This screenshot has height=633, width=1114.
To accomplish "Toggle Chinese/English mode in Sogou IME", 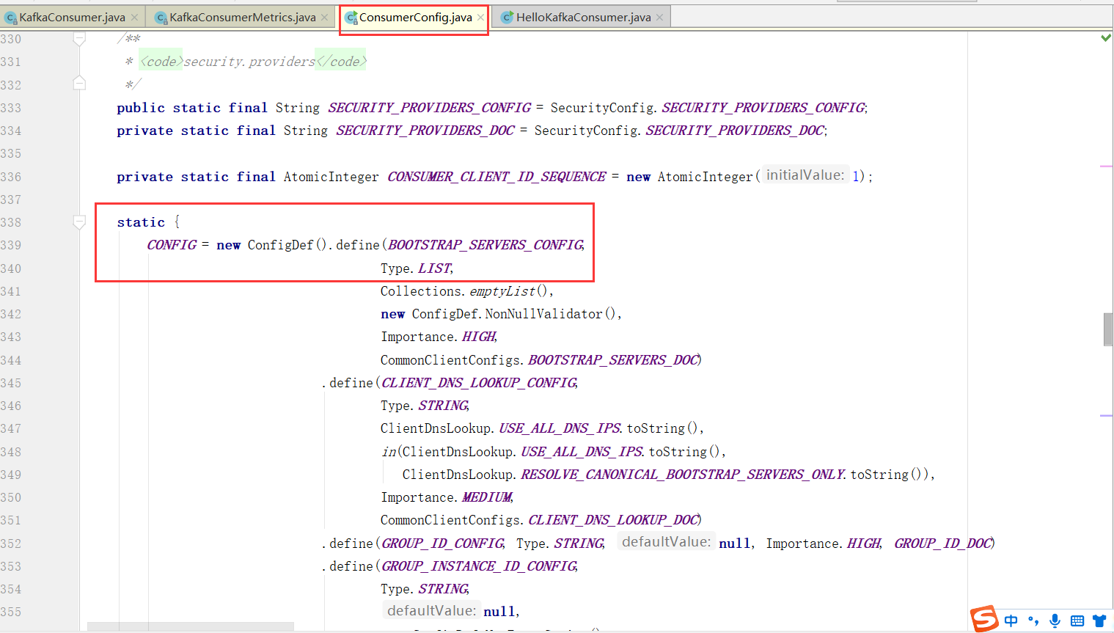I will click(1011, 621).
